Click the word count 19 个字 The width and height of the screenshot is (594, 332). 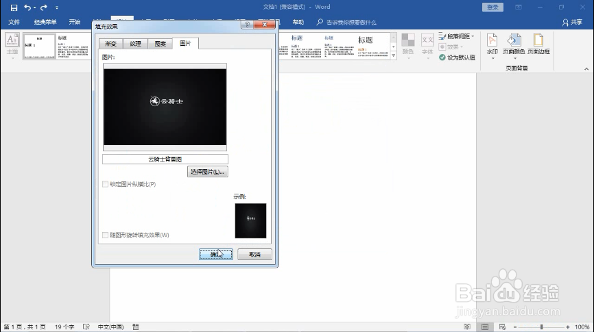(x=64, y=327)
